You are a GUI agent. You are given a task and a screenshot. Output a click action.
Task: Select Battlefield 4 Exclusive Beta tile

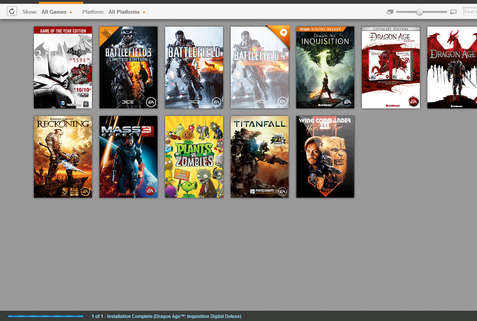pos(260,67)
